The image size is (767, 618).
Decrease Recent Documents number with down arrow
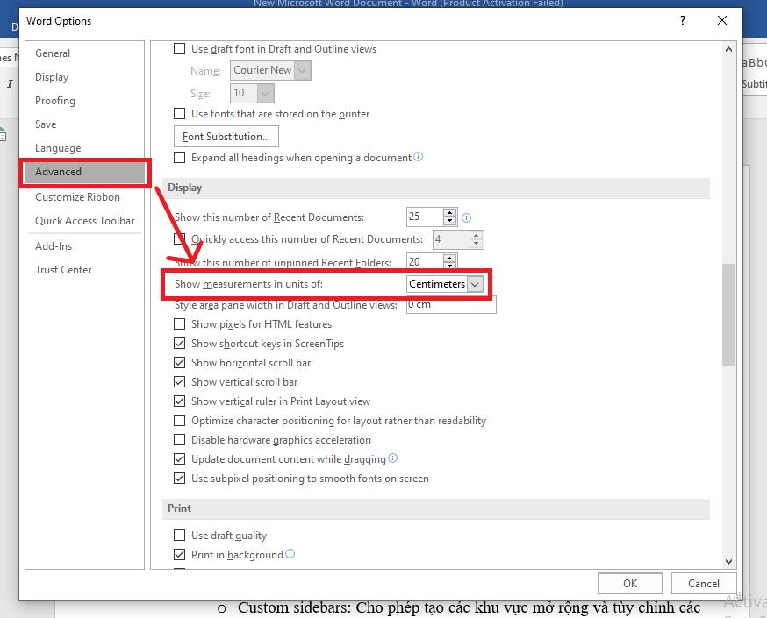pos(449,221)
